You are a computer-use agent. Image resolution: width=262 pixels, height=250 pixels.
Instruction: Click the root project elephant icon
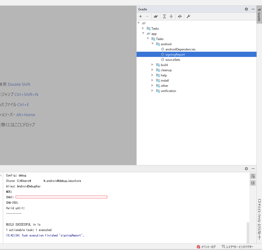(144, 23)
